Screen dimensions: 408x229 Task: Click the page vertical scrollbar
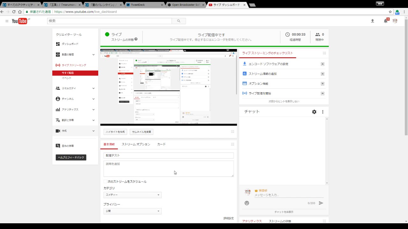[406, 76]
